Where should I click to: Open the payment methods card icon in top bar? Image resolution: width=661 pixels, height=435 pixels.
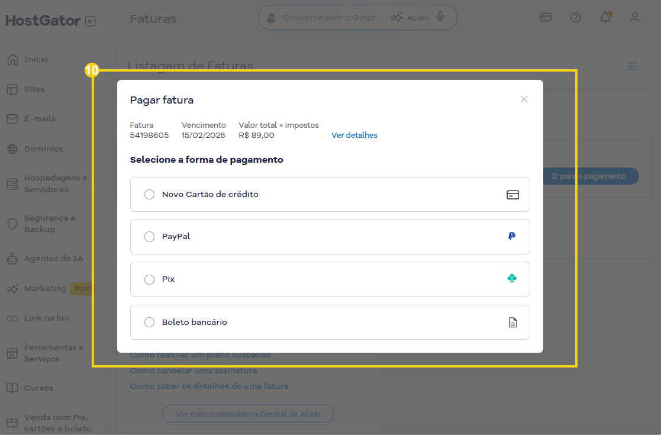tap(545, 17)
